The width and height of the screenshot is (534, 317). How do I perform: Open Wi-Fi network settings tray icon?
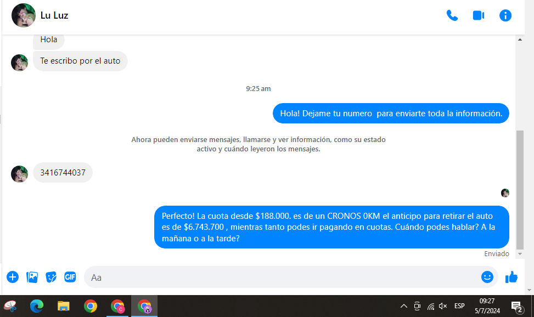click(431, 307)
